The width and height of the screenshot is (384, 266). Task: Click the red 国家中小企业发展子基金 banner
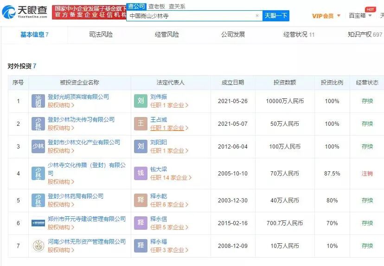click(x=90, y=12)
